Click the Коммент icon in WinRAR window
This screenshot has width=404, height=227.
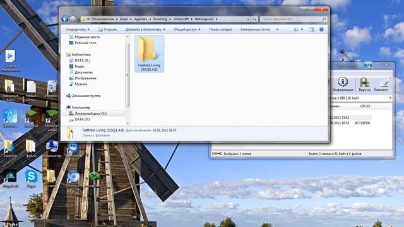coord(381,84)
